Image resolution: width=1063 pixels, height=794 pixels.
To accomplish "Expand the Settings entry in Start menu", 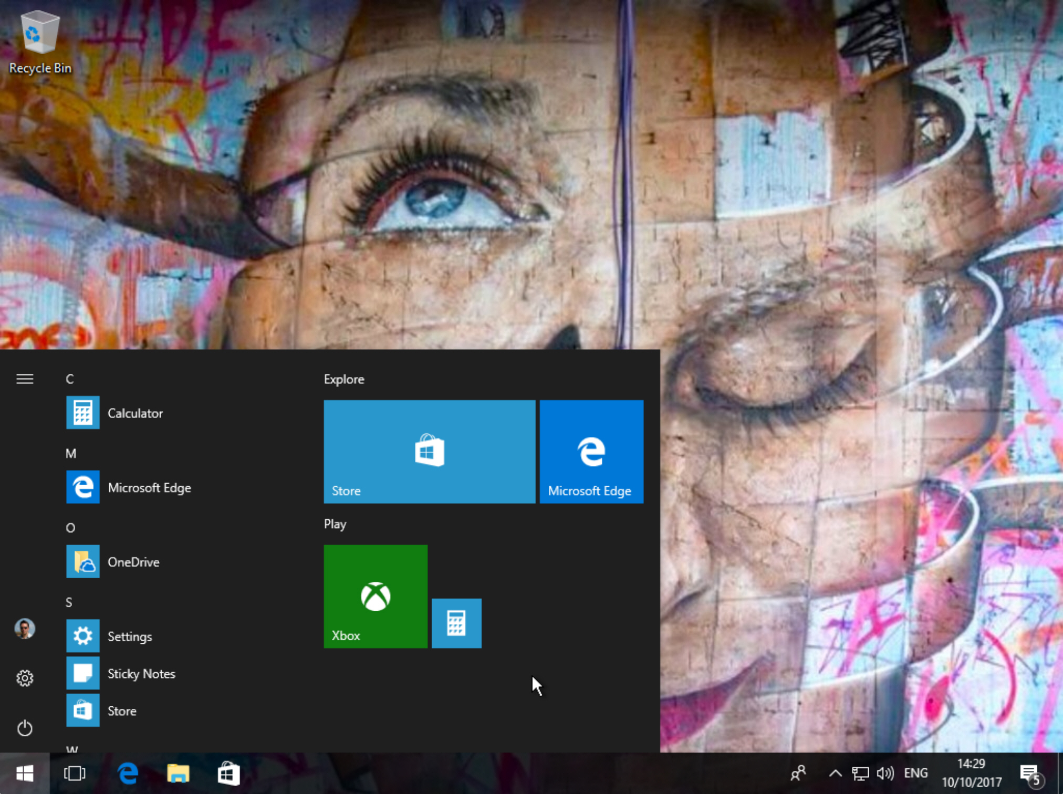I will (129, 635).
